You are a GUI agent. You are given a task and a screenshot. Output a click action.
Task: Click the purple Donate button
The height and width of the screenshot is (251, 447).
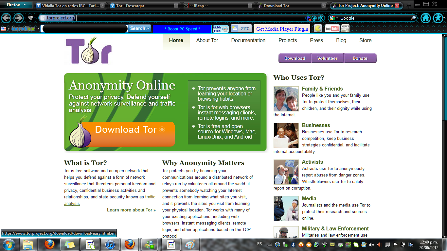click(x=360, y=58)
